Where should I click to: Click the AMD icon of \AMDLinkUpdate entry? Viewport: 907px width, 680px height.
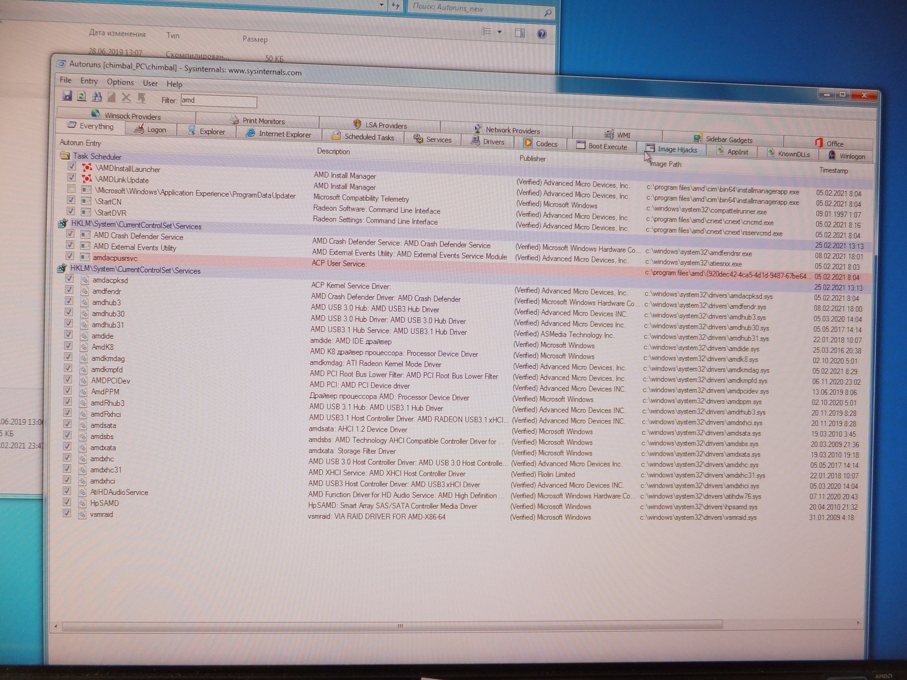(87, 178)
